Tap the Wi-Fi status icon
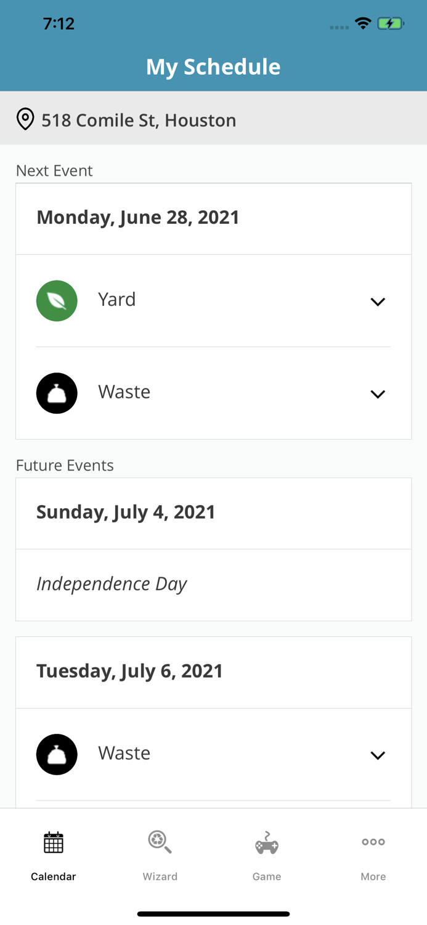The image size is (427, 925). pos(363,22)
